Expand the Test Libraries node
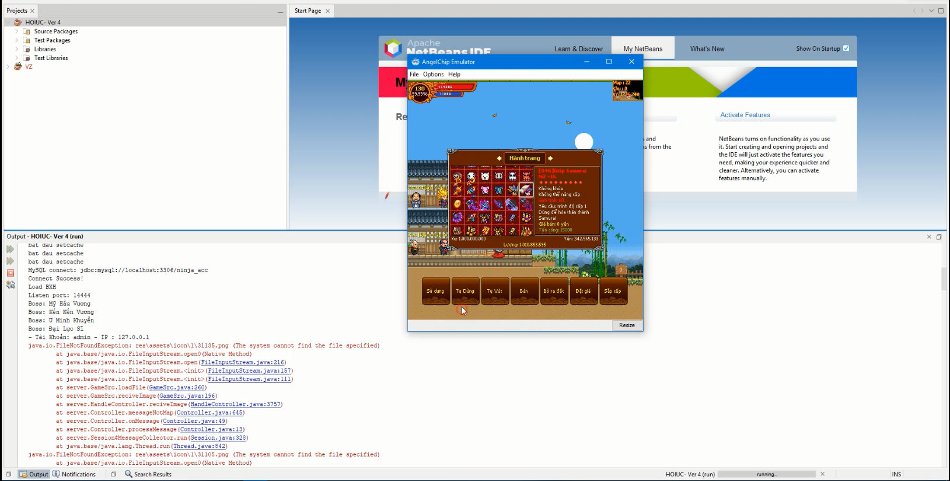Image resolution: width=950 pixels, height=481 pixels. pos(16,58)
